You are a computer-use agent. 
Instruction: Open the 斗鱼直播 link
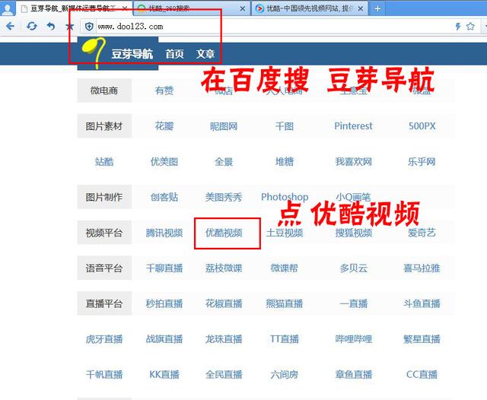422,303
